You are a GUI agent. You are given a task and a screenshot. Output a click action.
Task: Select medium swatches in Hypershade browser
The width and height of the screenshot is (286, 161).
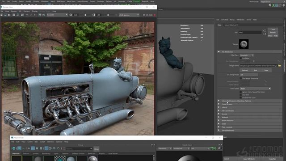33,148
